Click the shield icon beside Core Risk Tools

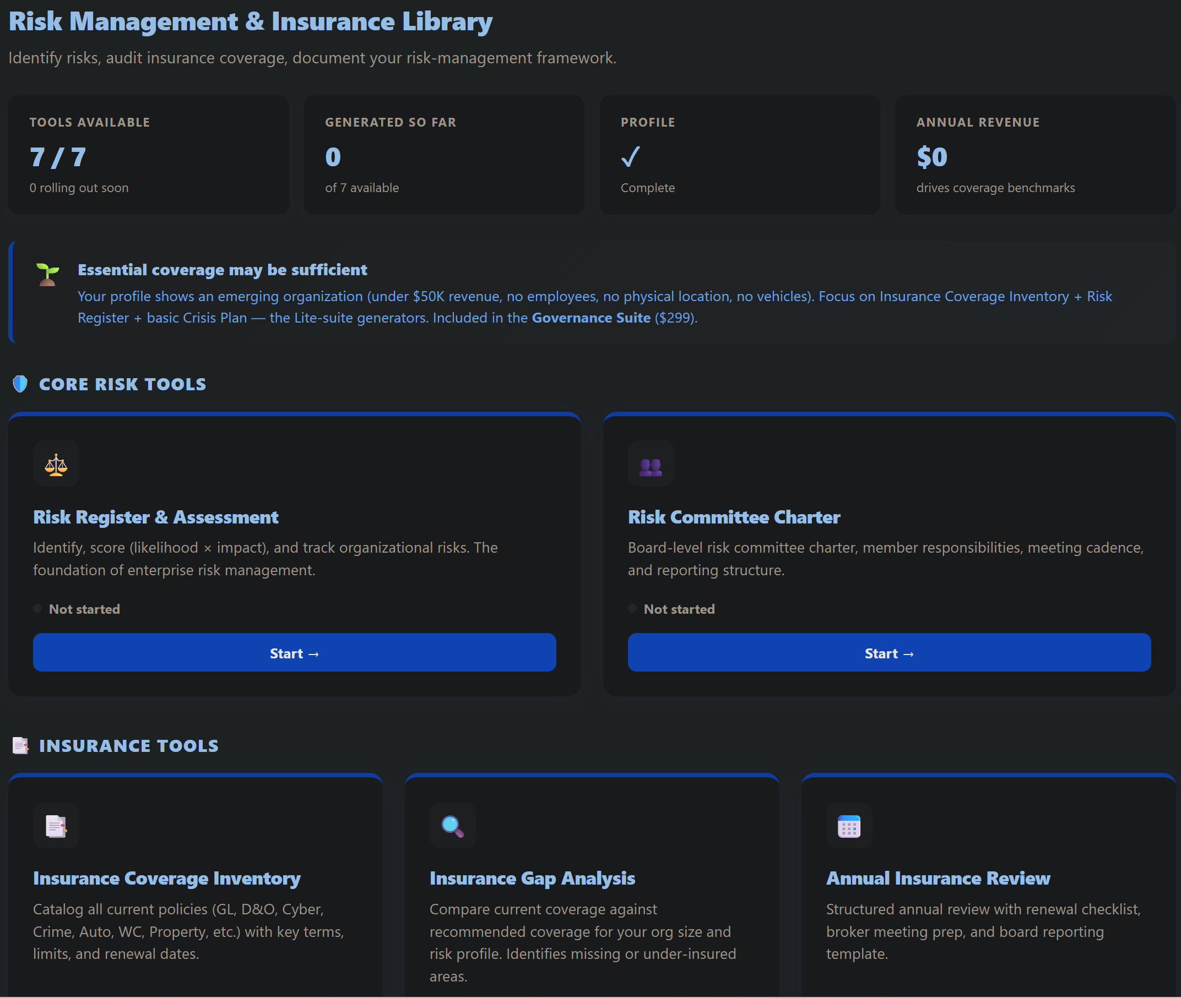20,384
